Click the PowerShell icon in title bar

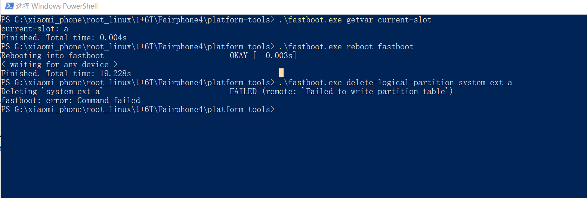pyautogui.click(x=9, y=6)
